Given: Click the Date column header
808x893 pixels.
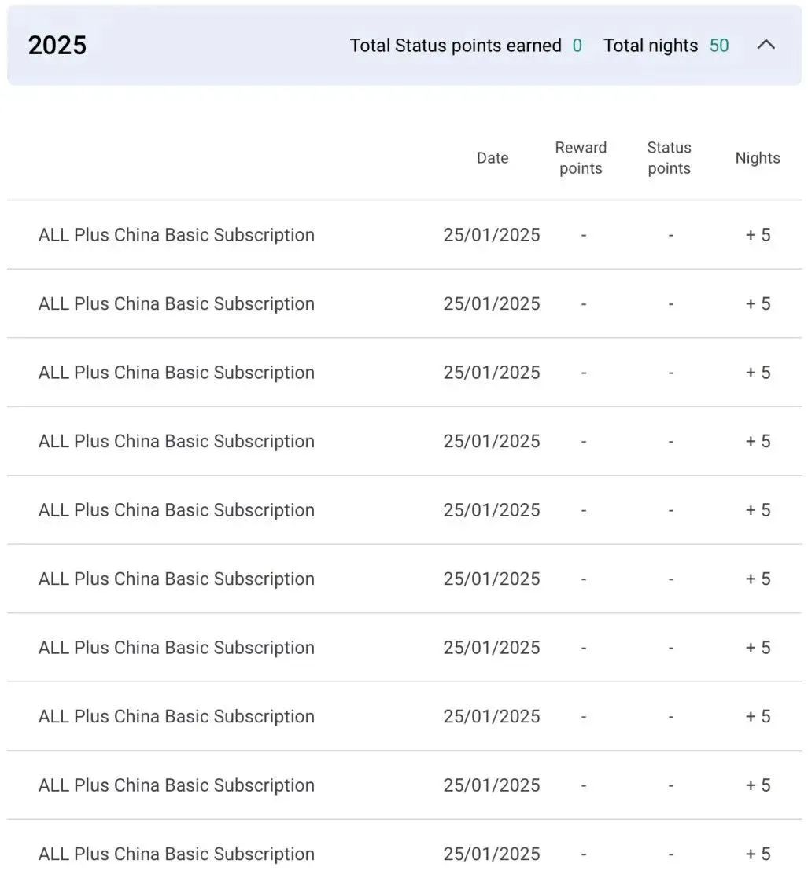Looking at the screenshot, I should pos(493,158).
